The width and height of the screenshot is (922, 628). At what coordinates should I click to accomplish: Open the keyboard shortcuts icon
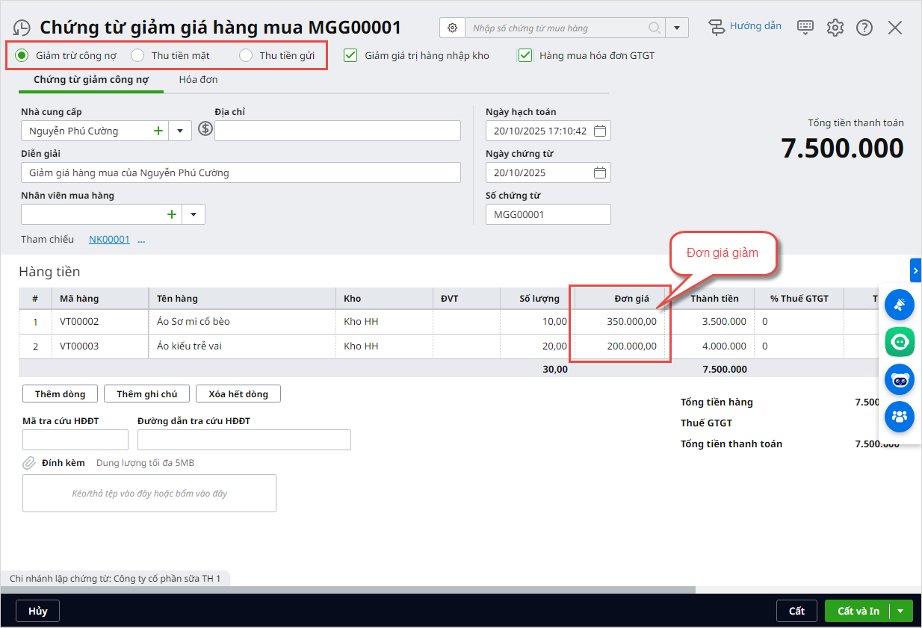(x=805, y=28)
